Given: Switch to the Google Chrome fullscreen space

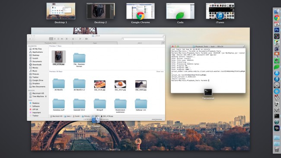Looking at the screenshot, I should coord(140,11).
